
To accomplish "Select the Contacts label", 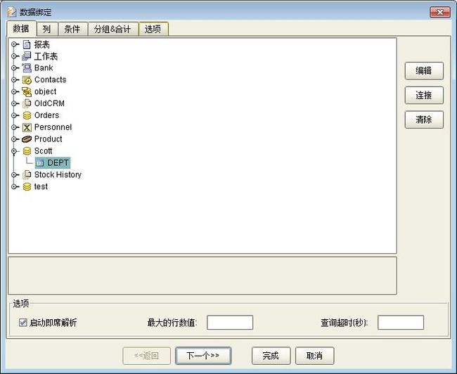I will pyautogui.click(x=51, y=80).
